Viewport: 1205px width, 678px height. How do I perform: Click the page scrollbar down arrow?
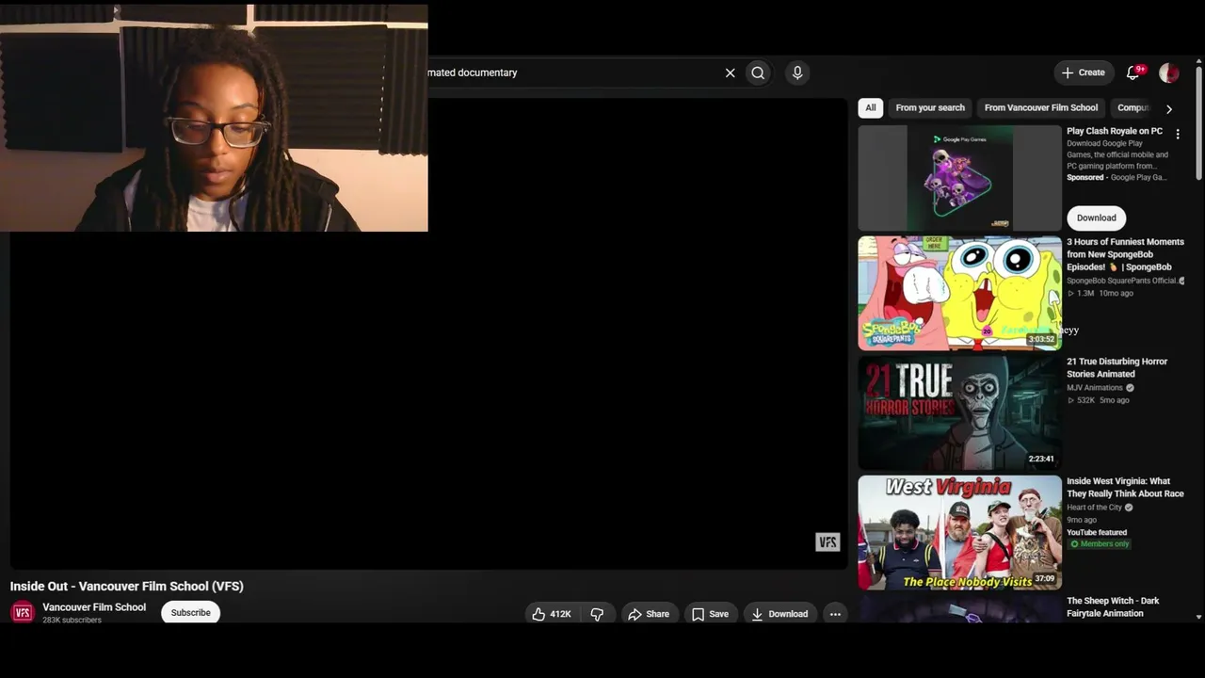(x=1198, y=617)
